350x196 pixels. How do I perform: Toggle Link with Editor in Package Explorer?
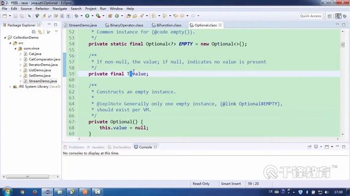(x=40, y=32)
